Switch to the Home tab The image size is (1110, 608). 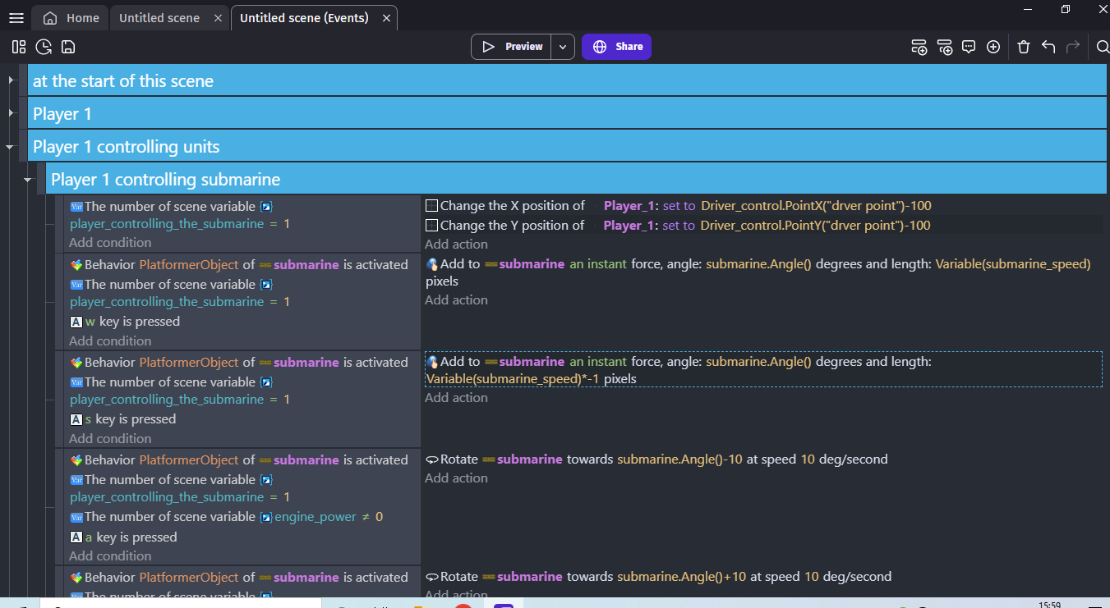71,18
